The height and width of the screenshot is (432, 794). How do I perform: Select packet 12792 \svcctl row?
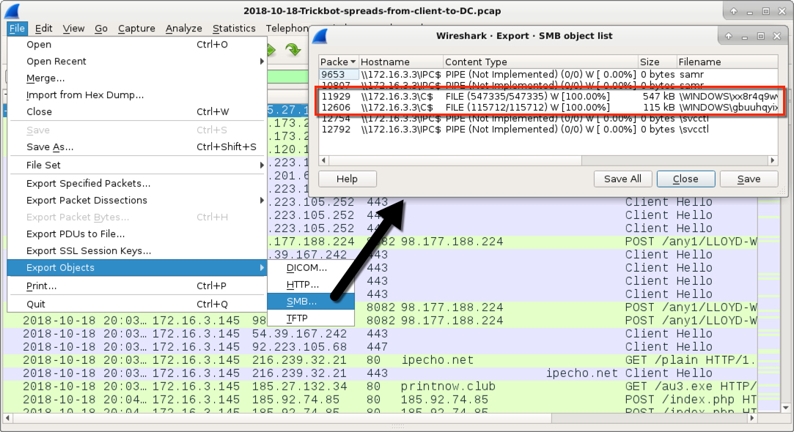548,130
